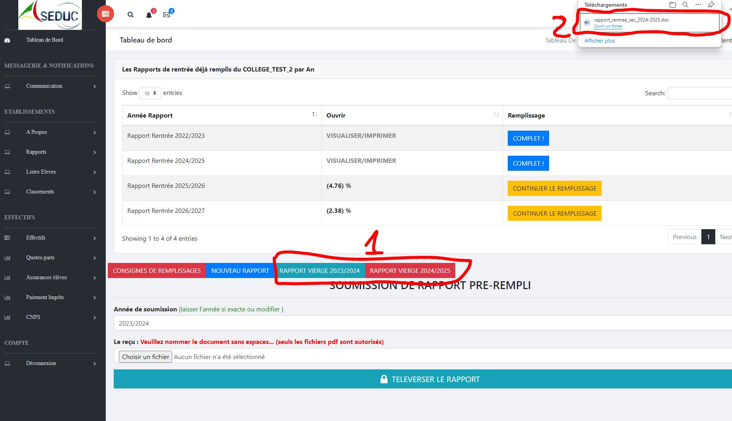Click the Choisir un fichier button

[146, 357]
